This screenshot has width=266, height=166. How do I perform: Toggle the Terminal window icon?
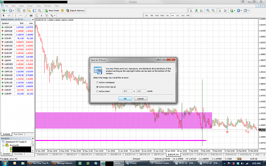click(34, 11)
